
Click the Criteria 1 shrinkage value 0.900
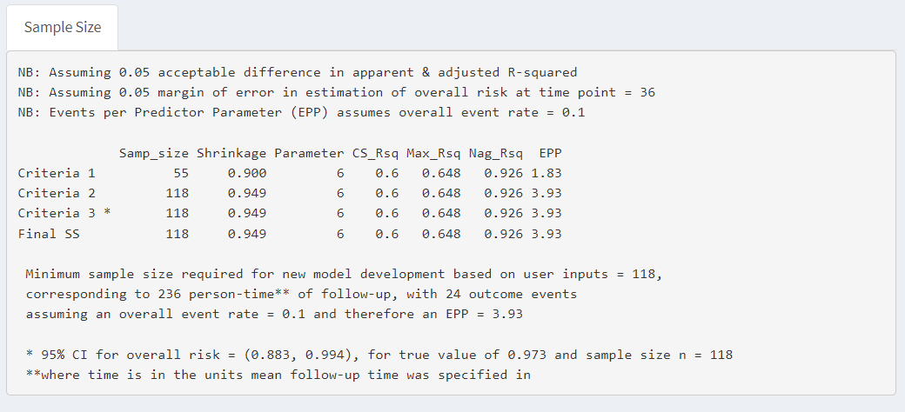(247, 173)
